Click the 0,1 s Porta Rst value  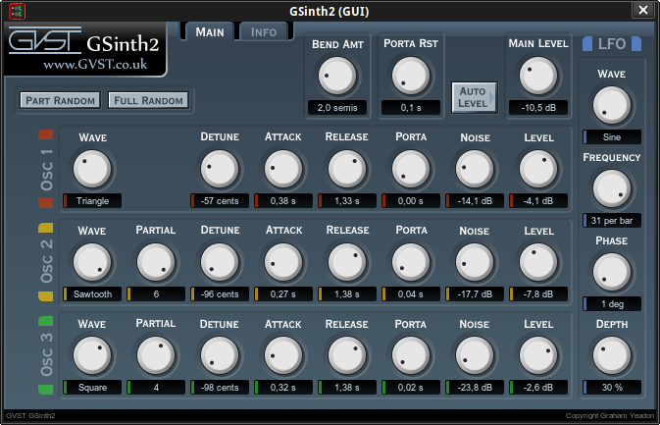(x=410, y=107)
